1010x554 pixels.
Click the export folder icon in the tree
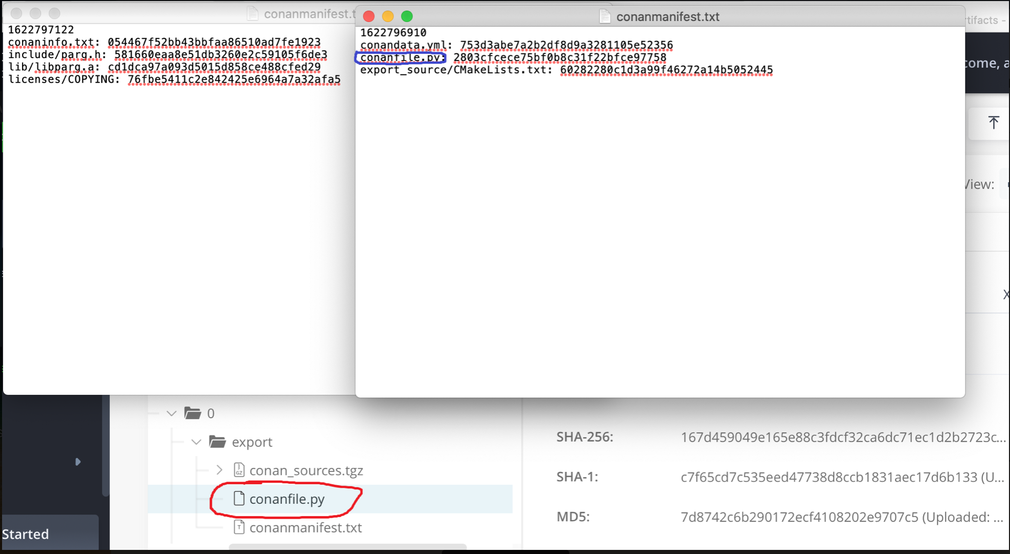(218, 442)
